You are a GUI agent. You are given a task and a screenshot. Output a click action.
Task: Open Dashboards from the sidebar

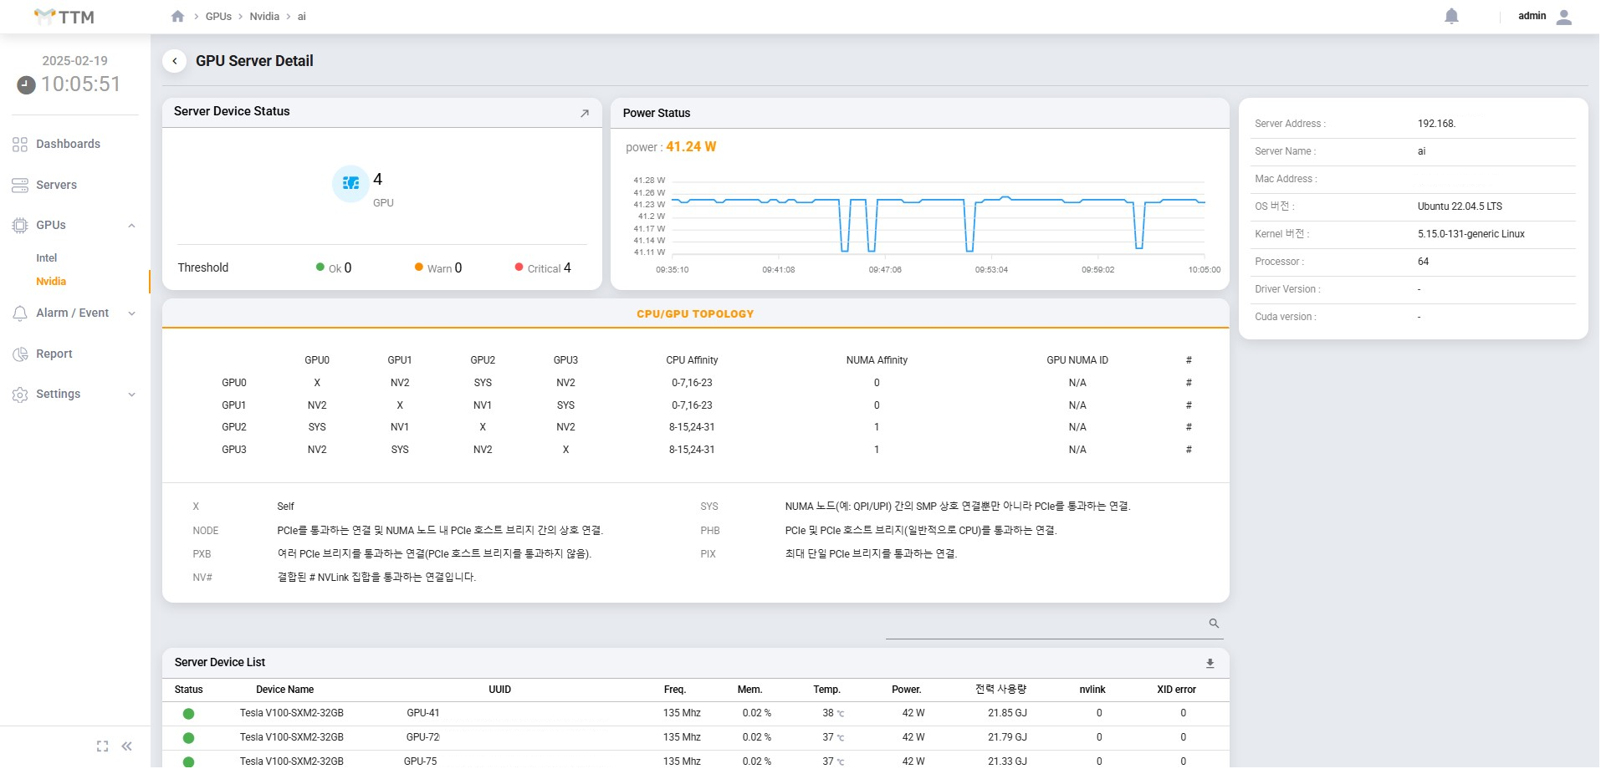(x=68, y=144)
